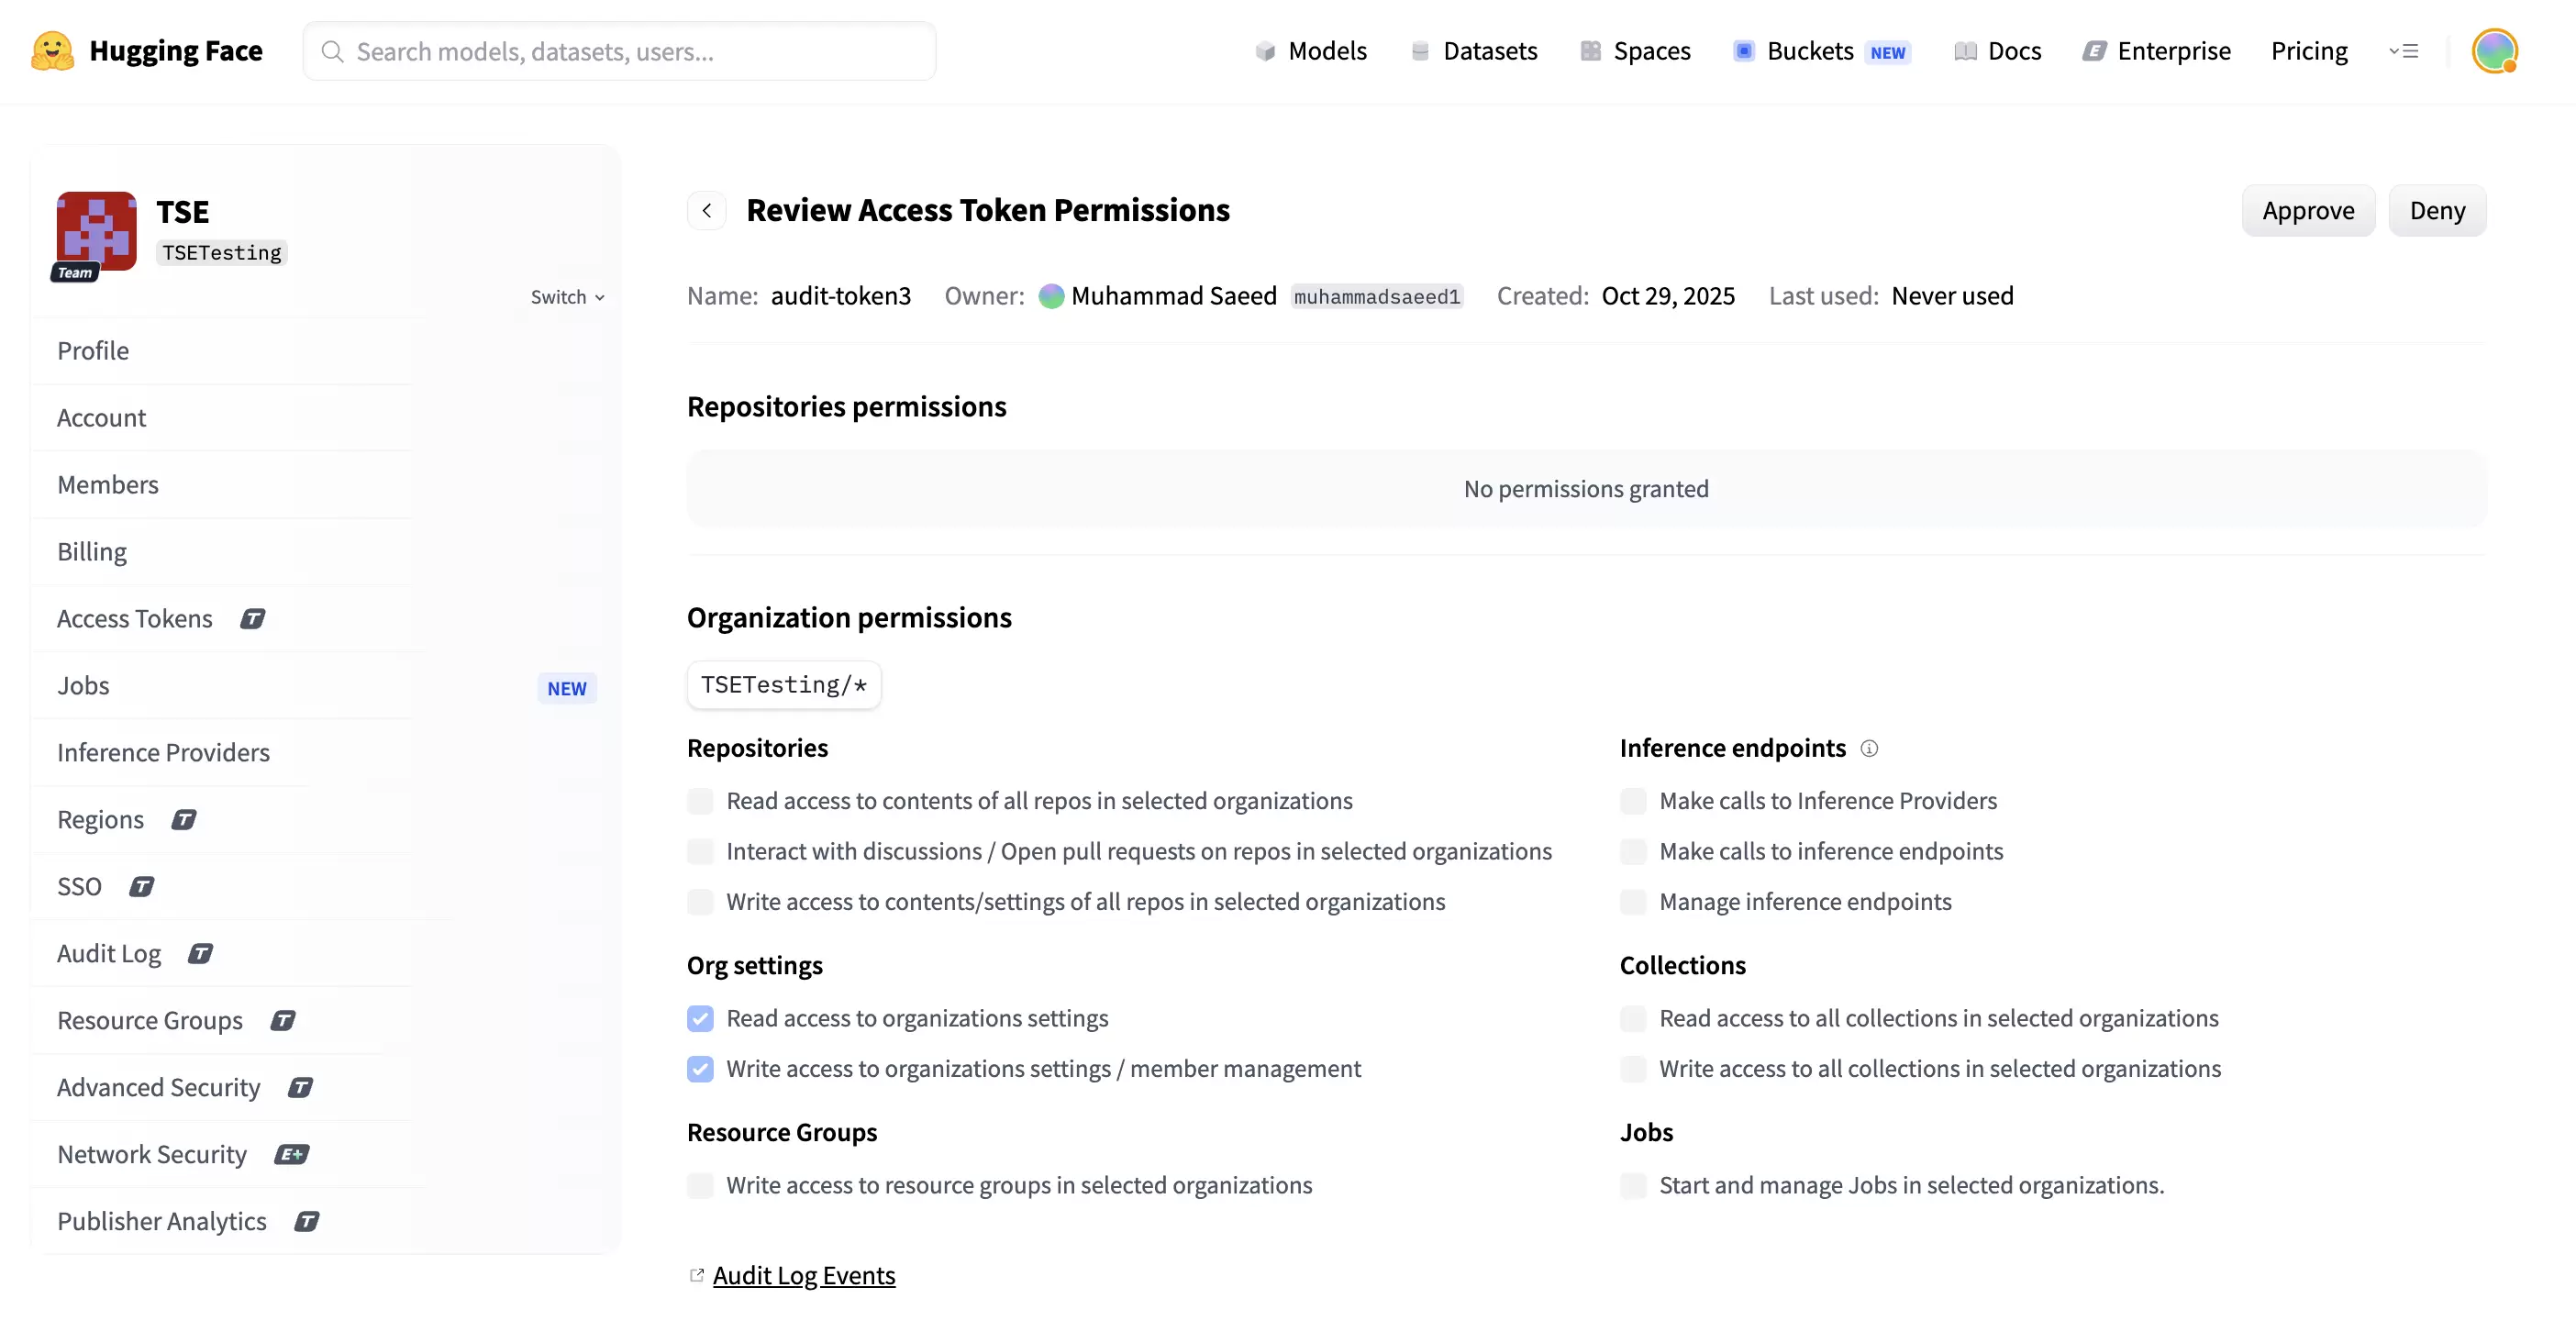Open the user avatar menu
The height and width of the screenshot is (1343, 2576).
coord(2494,51)
